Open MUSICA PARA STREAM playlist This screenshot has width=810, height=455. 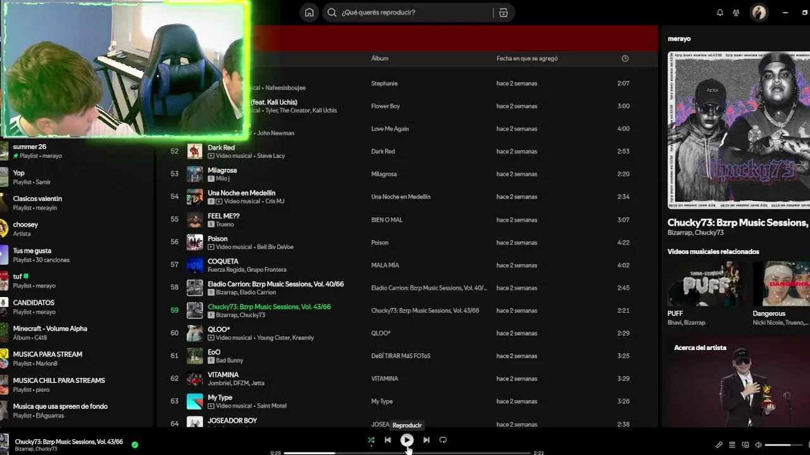(76, 358)
